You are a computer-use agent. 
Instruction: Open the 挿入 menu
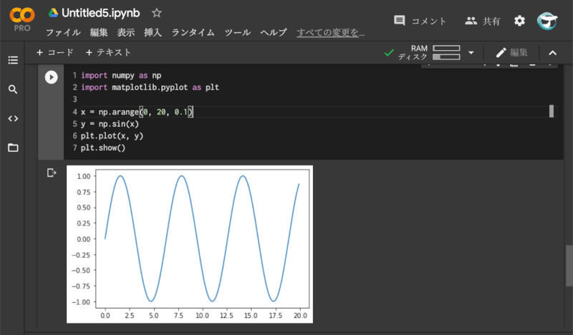[153, 32]
